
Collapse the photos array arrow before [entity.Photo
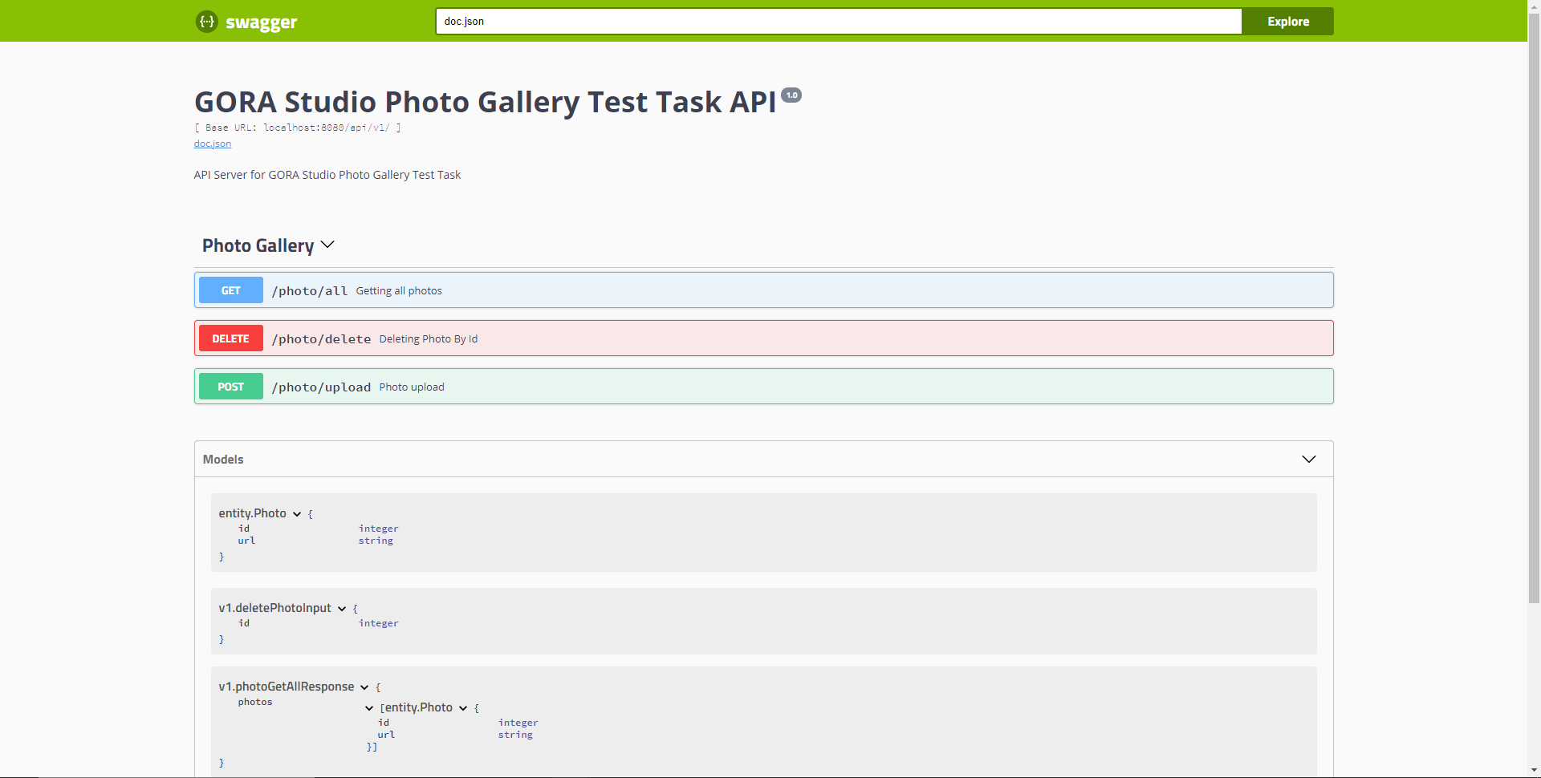pos(369,708)
